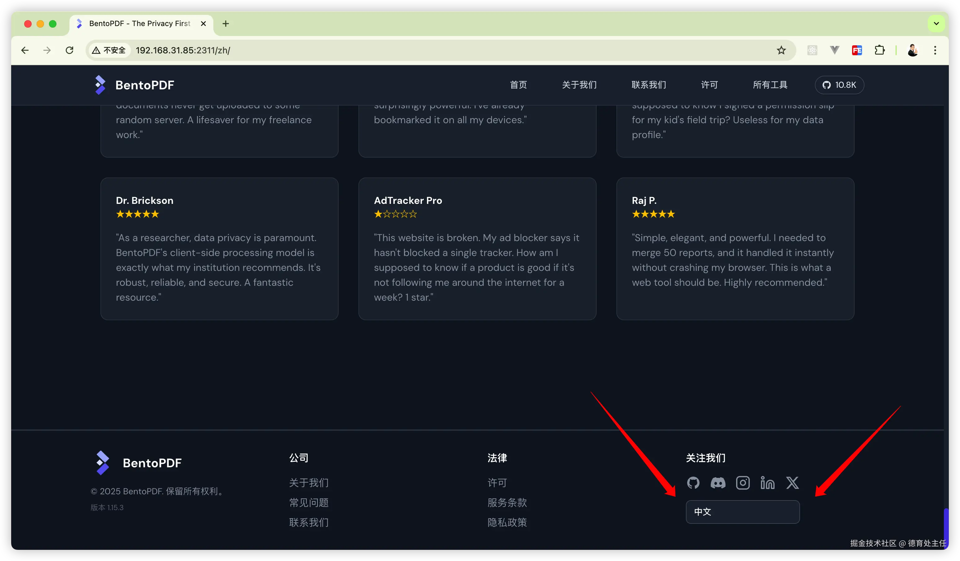Click the five-star rating under Raj P.
This screenshot has width=960, height=561.
[653, 214]
